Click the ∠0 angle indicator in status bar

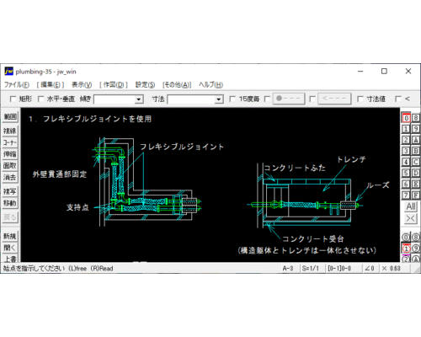(x=370, y=269)
